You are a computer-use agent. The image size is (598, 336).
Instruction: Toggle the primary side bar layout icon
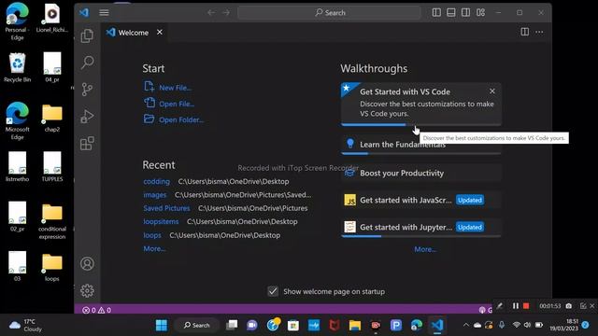click(436, 12)
